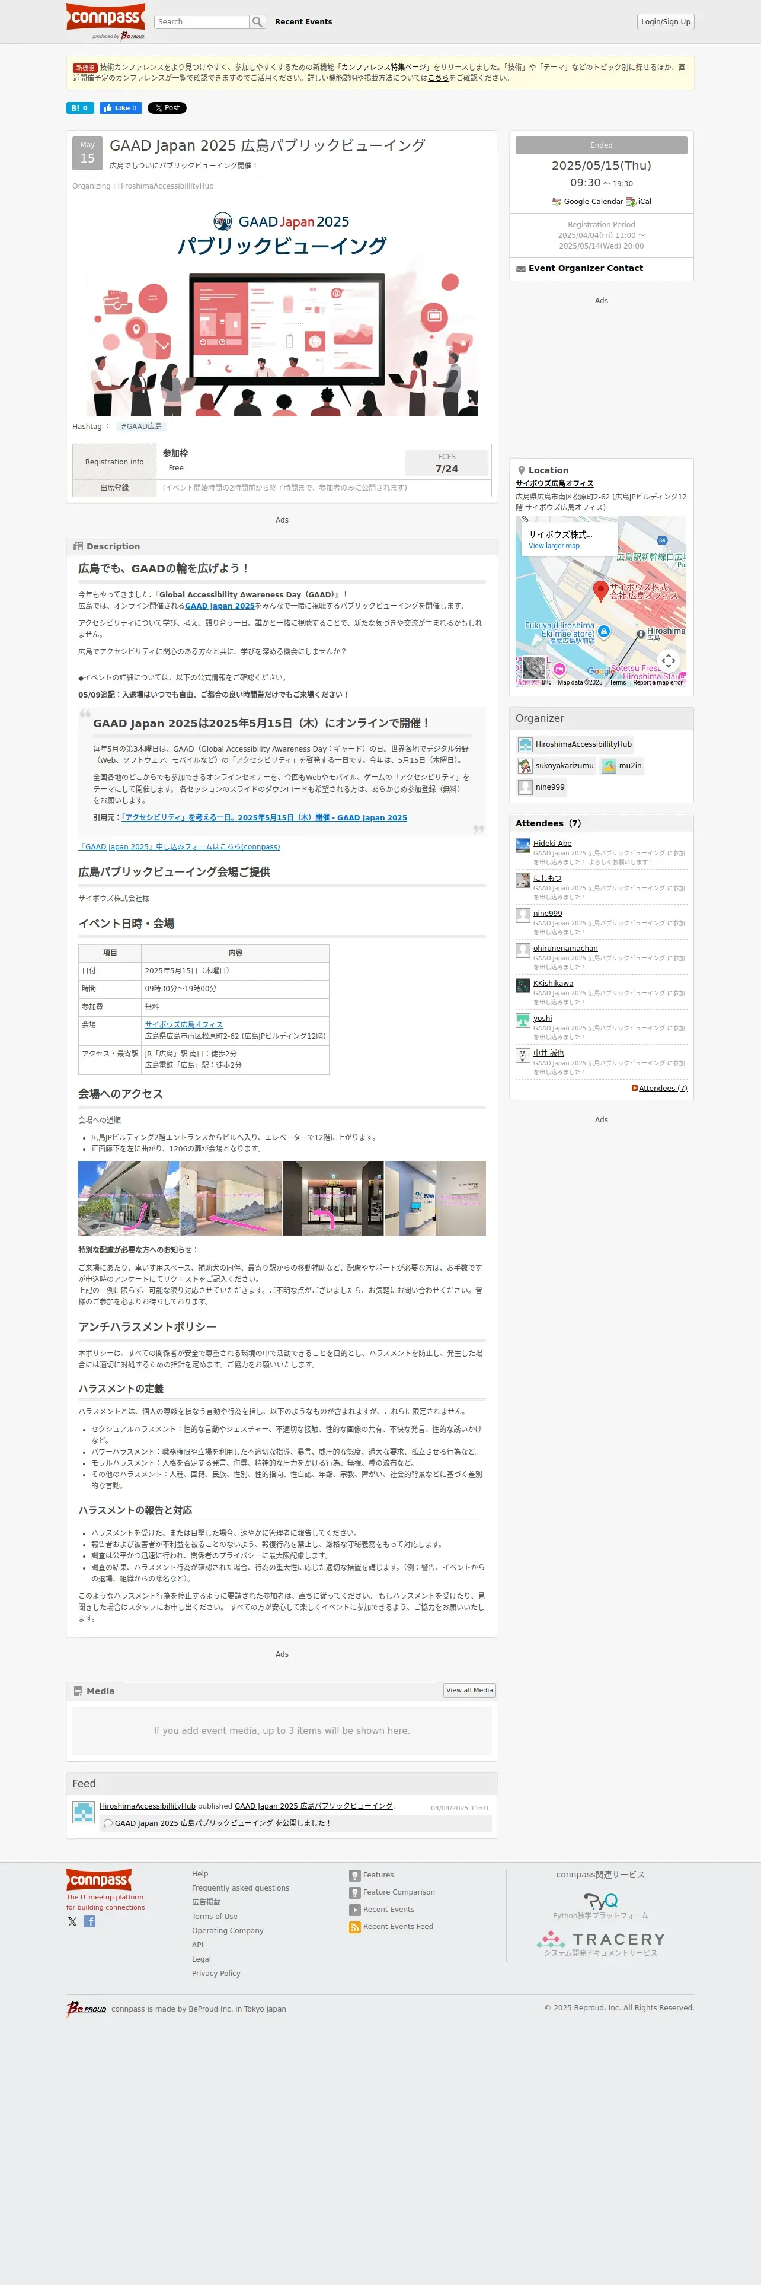Click the iCal calendar icon
The width and height of the screenshot is (761, 2285).
pyautogui.click(x=631, y=202)
